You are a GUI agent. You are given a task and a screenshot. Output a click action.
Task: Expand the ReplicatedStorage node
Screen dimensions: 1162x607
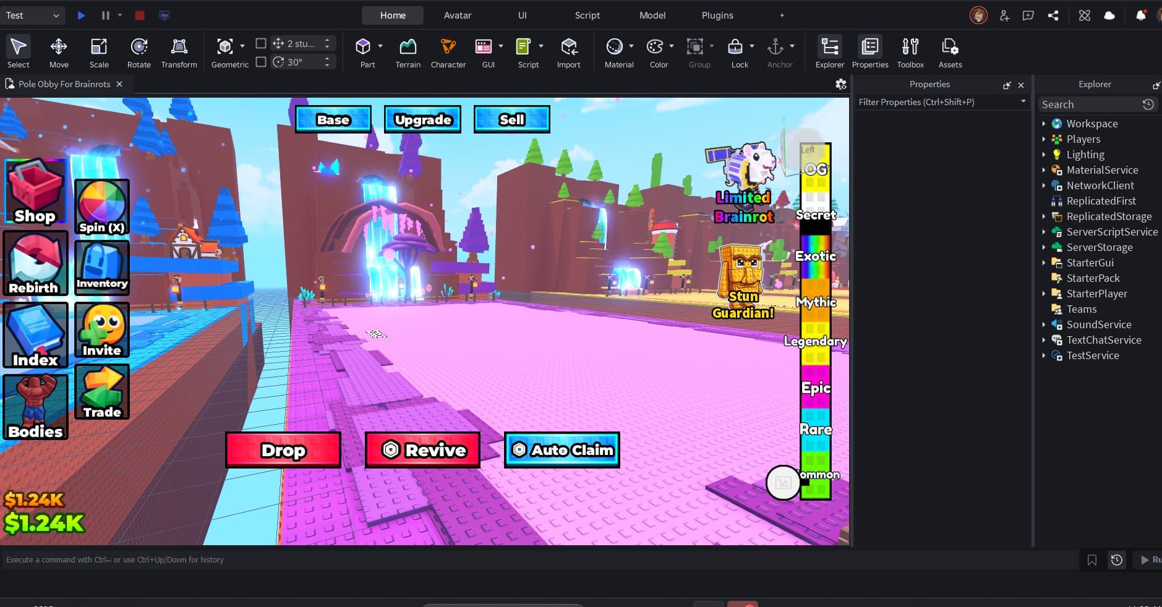[1044, 216]
